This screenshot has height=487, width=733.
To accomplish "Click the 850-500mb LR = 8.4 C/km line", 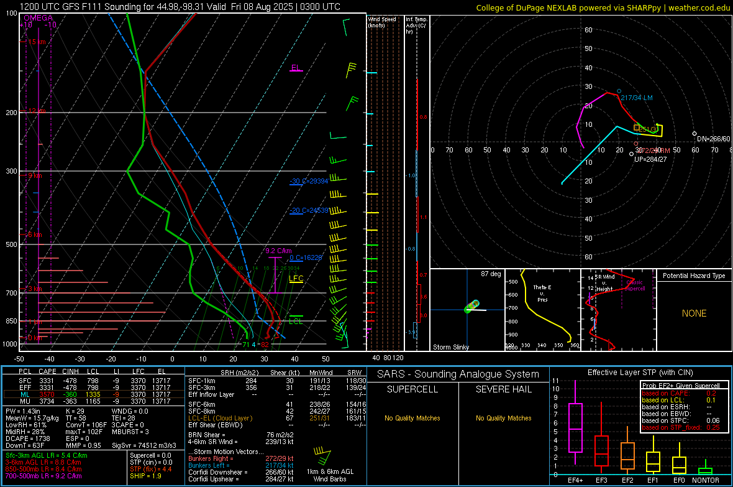I will coord(43,469).
